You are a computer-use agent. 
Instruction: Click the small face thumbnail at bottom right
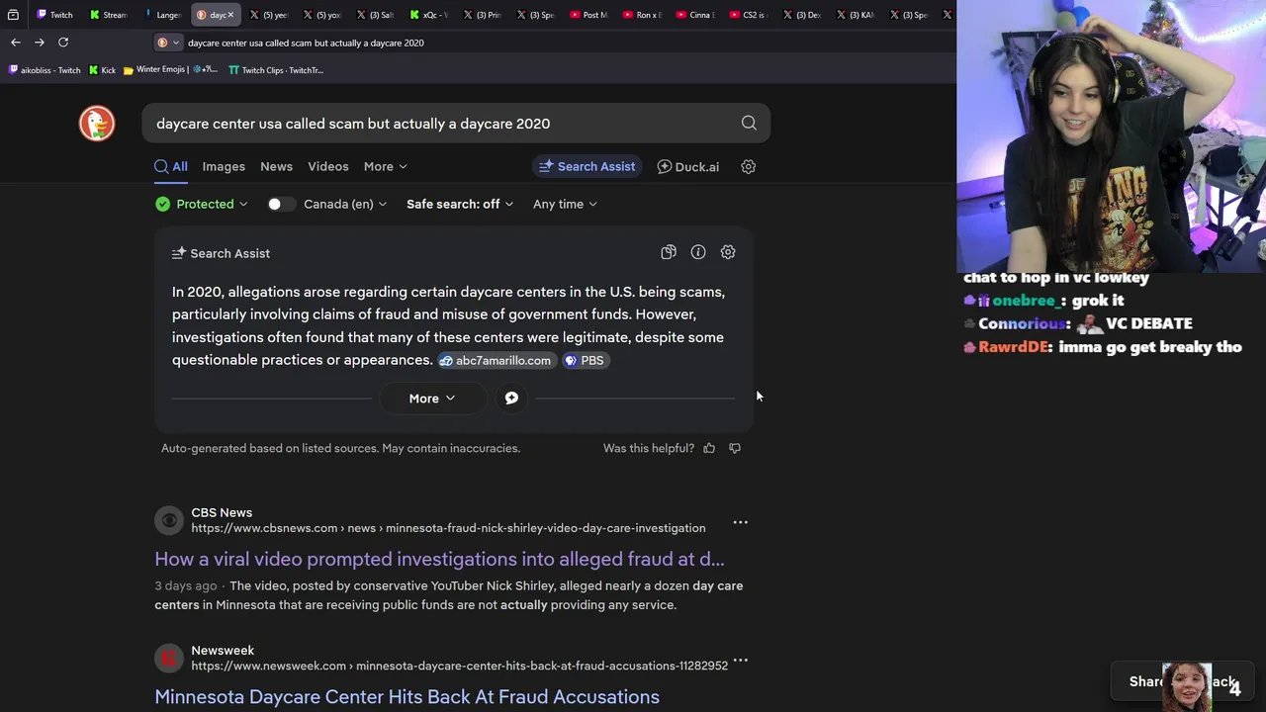point(1186,687)
